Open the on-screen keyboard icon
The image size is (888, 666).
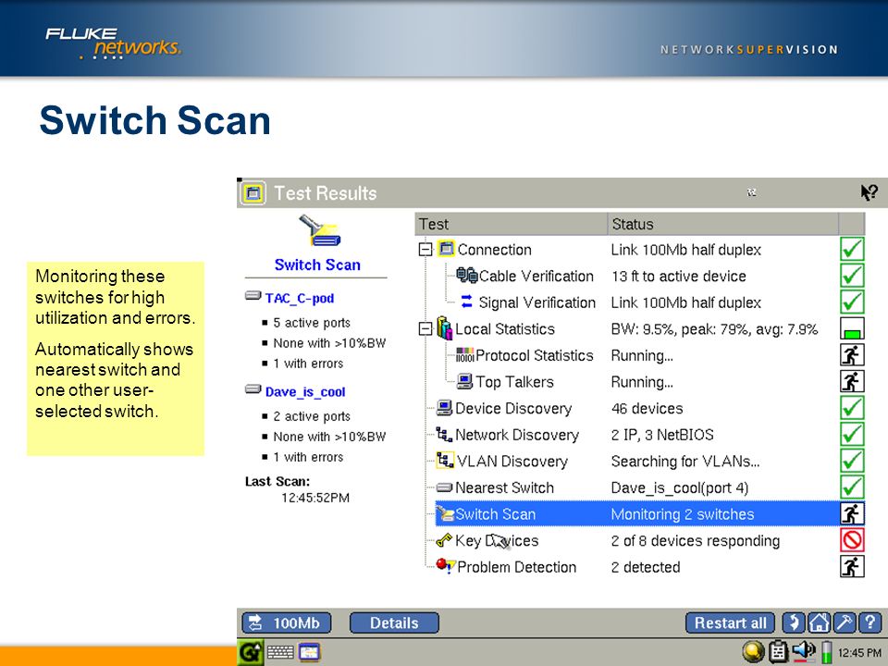280,652
